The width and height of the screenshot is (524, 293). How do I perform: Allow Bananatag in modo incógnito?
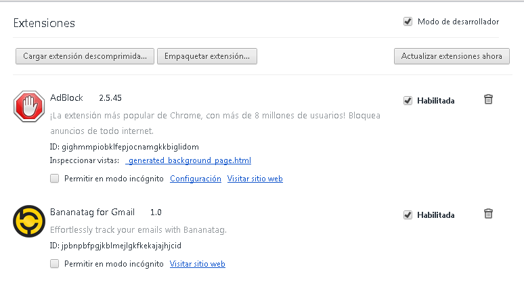54,264
